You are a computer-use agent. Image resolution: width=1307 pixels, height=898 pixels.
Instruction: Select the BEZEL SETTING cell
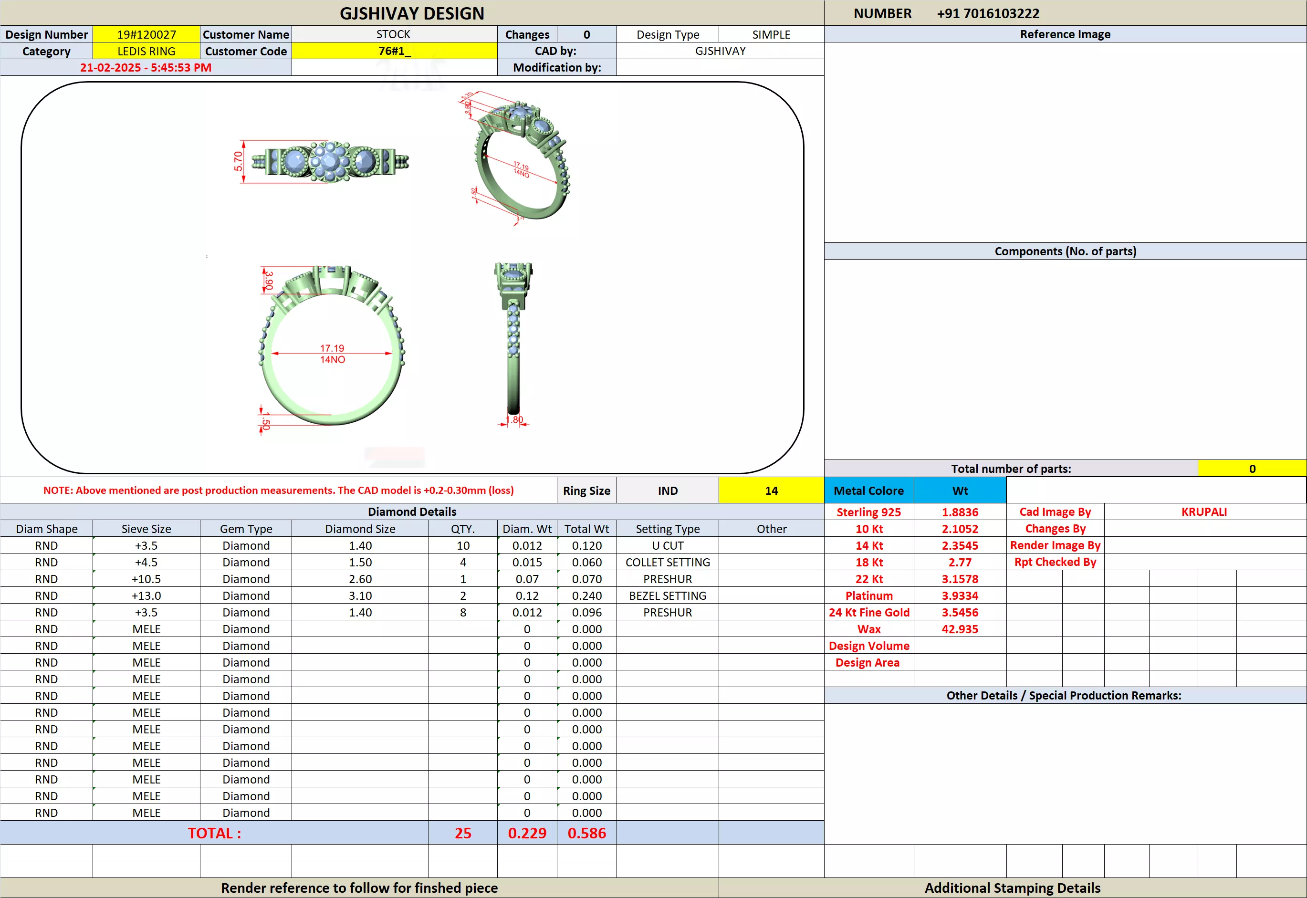[x=667, y=595]
